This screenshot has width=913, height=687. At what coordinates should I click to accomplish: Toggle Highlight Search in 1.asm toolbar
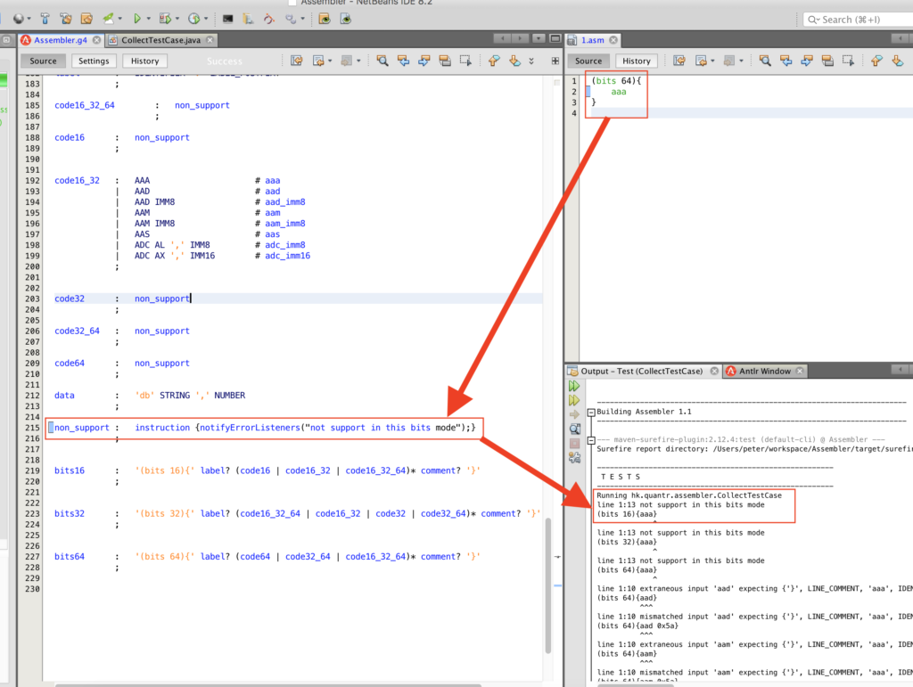tap(827, 61)
